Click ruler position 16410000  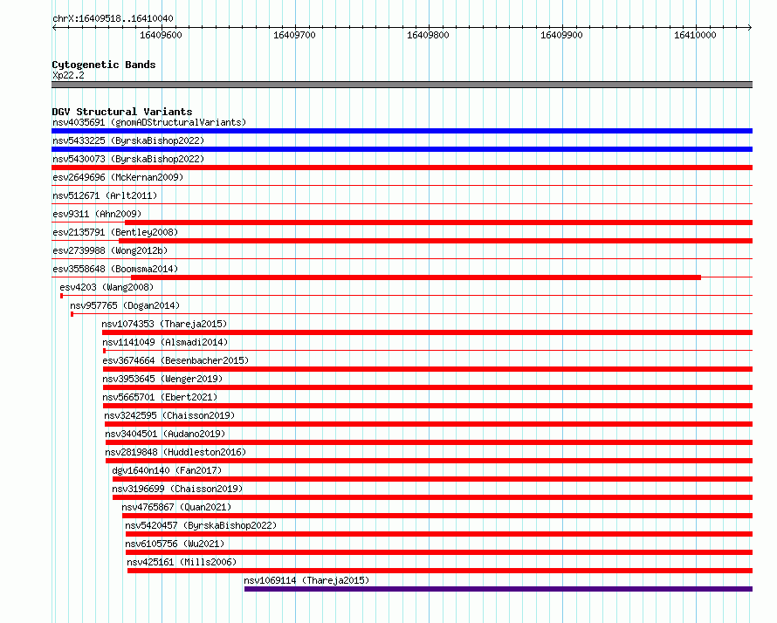click(x=695, y=35)
